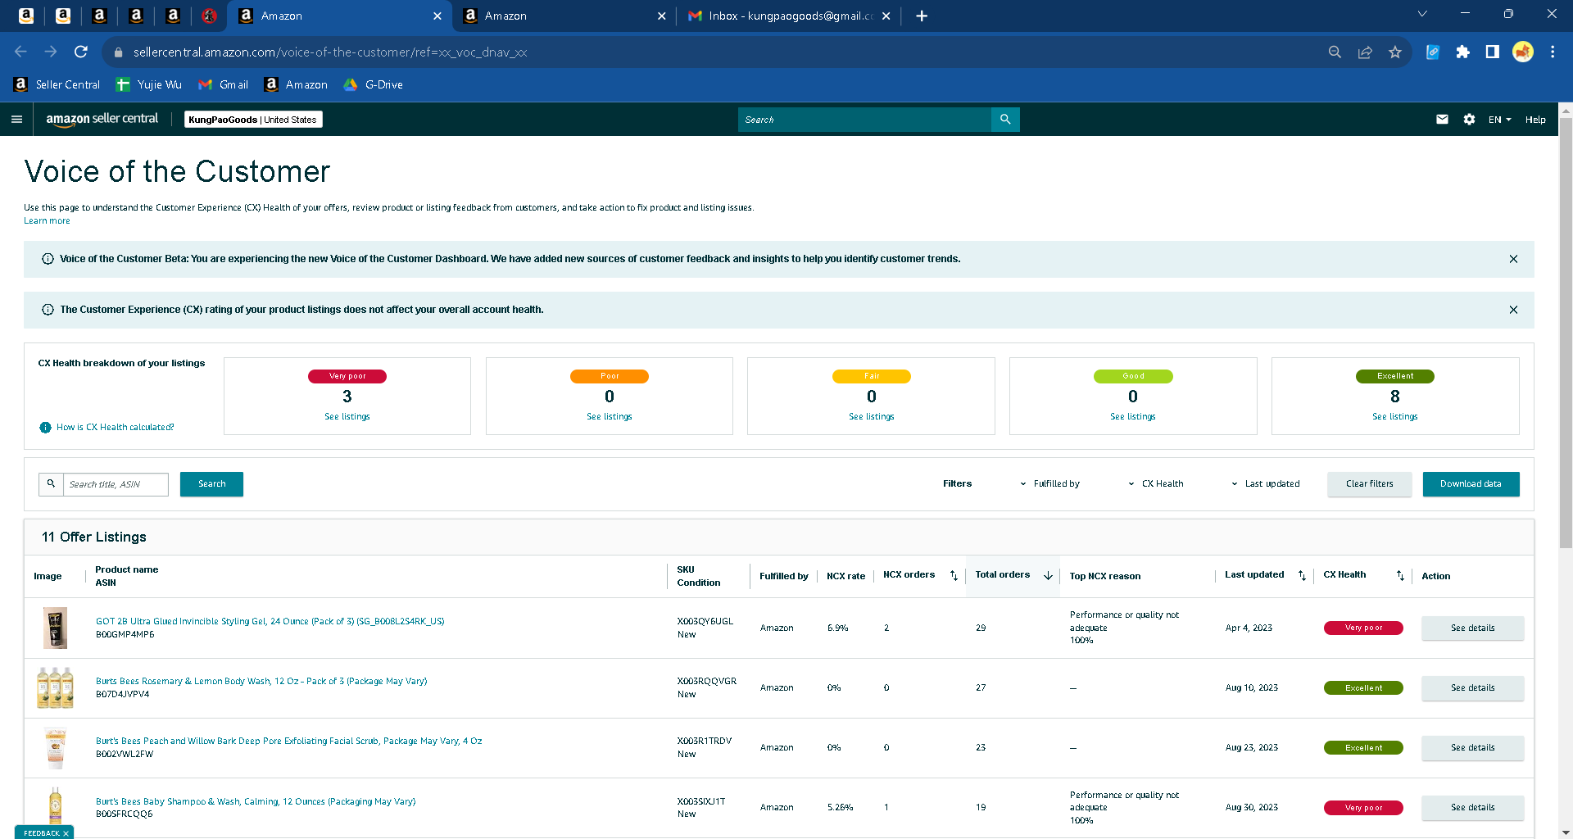Open the browser side panel icon
Screen dimensions: 1573x839
[x=1492, y=52]
